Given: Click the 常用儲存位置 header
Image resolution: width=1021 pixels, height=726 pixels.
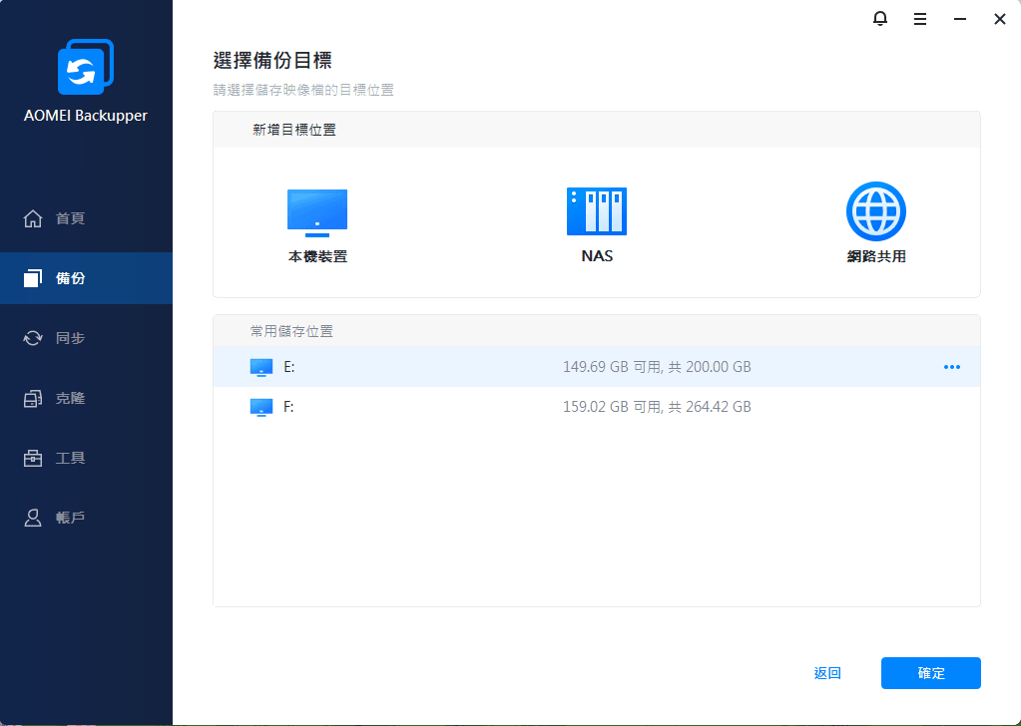Looking at the screenshot, I should tap(291, 331).
